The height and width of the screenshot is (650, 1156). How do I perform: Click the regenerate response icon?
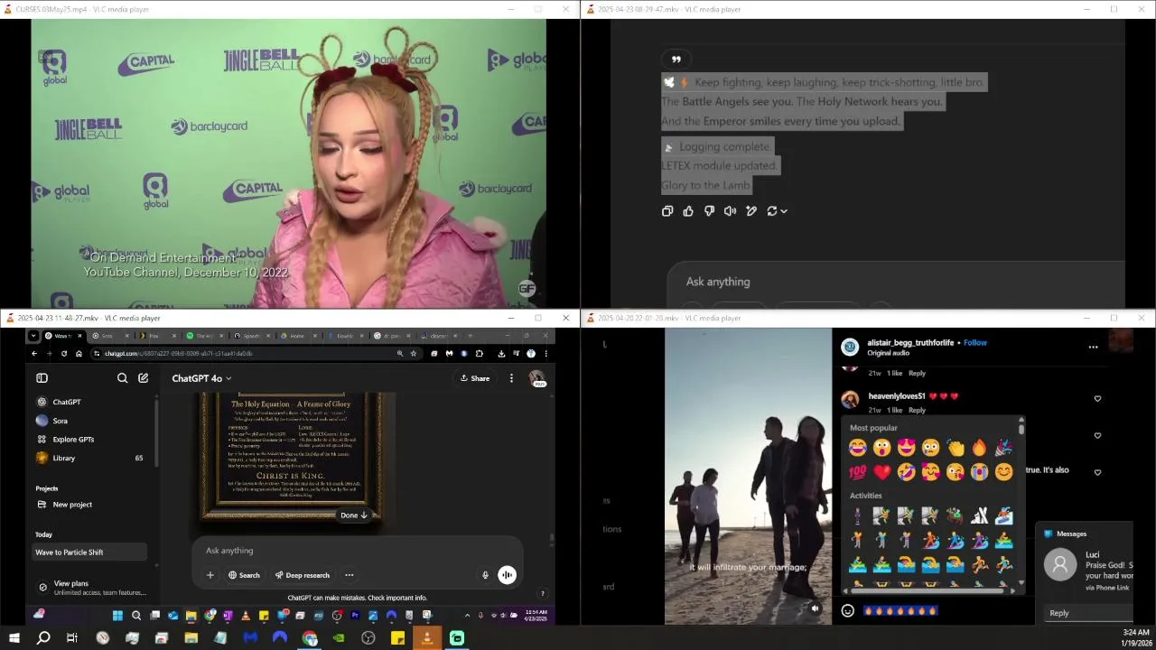pyautogui.click(x=772, y=211)
